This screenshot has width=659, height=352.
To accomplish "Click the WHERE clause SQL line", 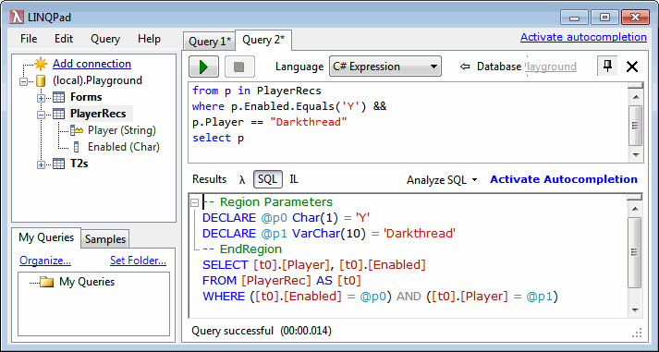I will tap(381, 297).
